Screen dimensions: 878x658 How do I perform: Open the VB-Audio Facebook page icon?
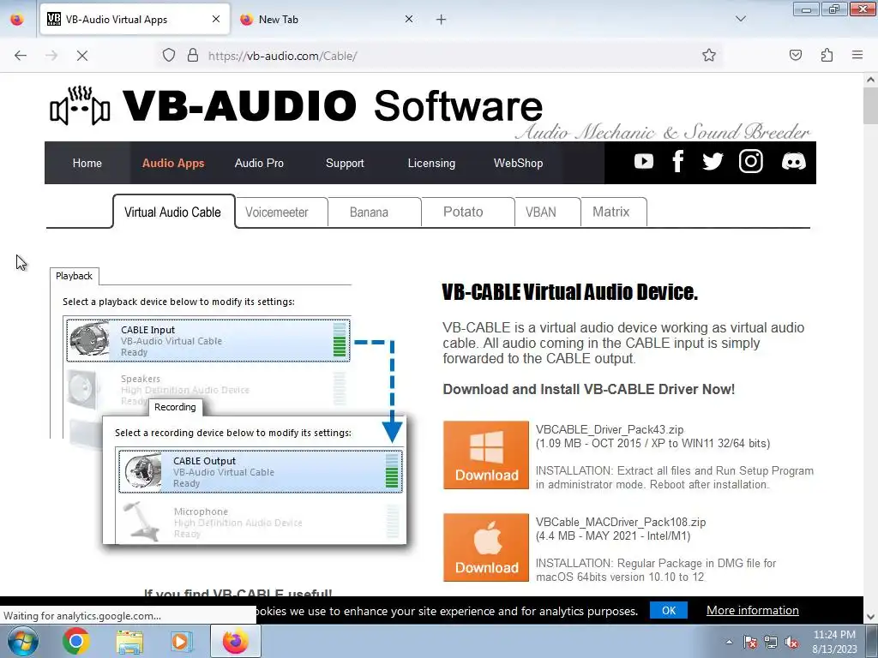[677, 162]
